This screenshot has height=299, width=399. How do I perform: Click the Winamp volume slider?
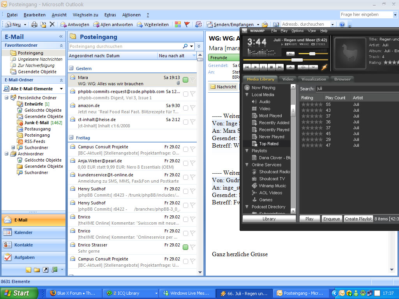pyautogui.click(x=312, y=54)
